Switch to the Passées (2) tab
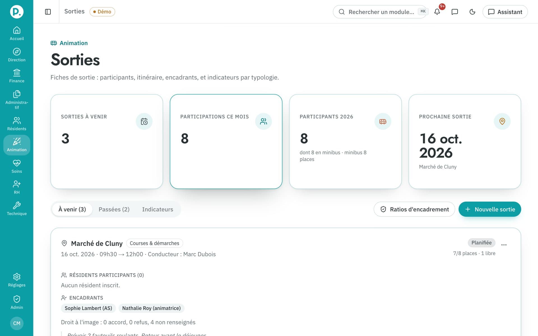 [x=114, y=209]
